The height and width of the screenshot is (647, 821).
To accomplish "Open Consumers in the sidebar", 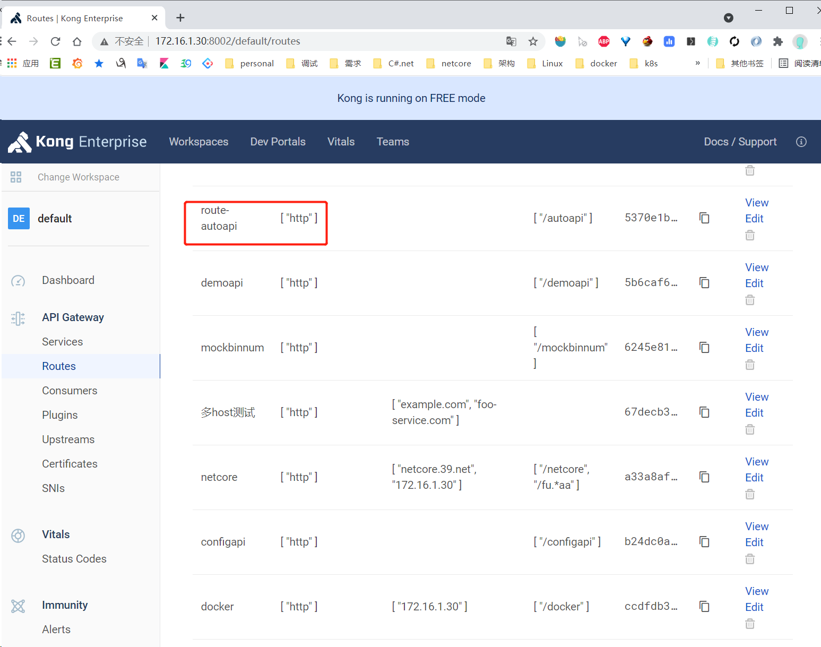I will click(x=70, y=391).
